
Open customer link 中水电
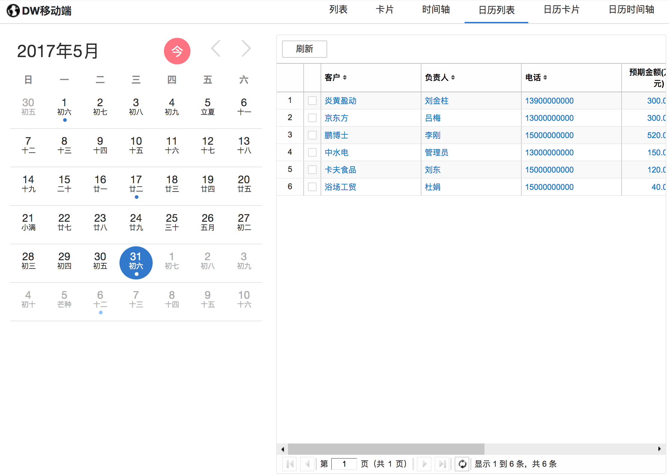click(336, 152)
